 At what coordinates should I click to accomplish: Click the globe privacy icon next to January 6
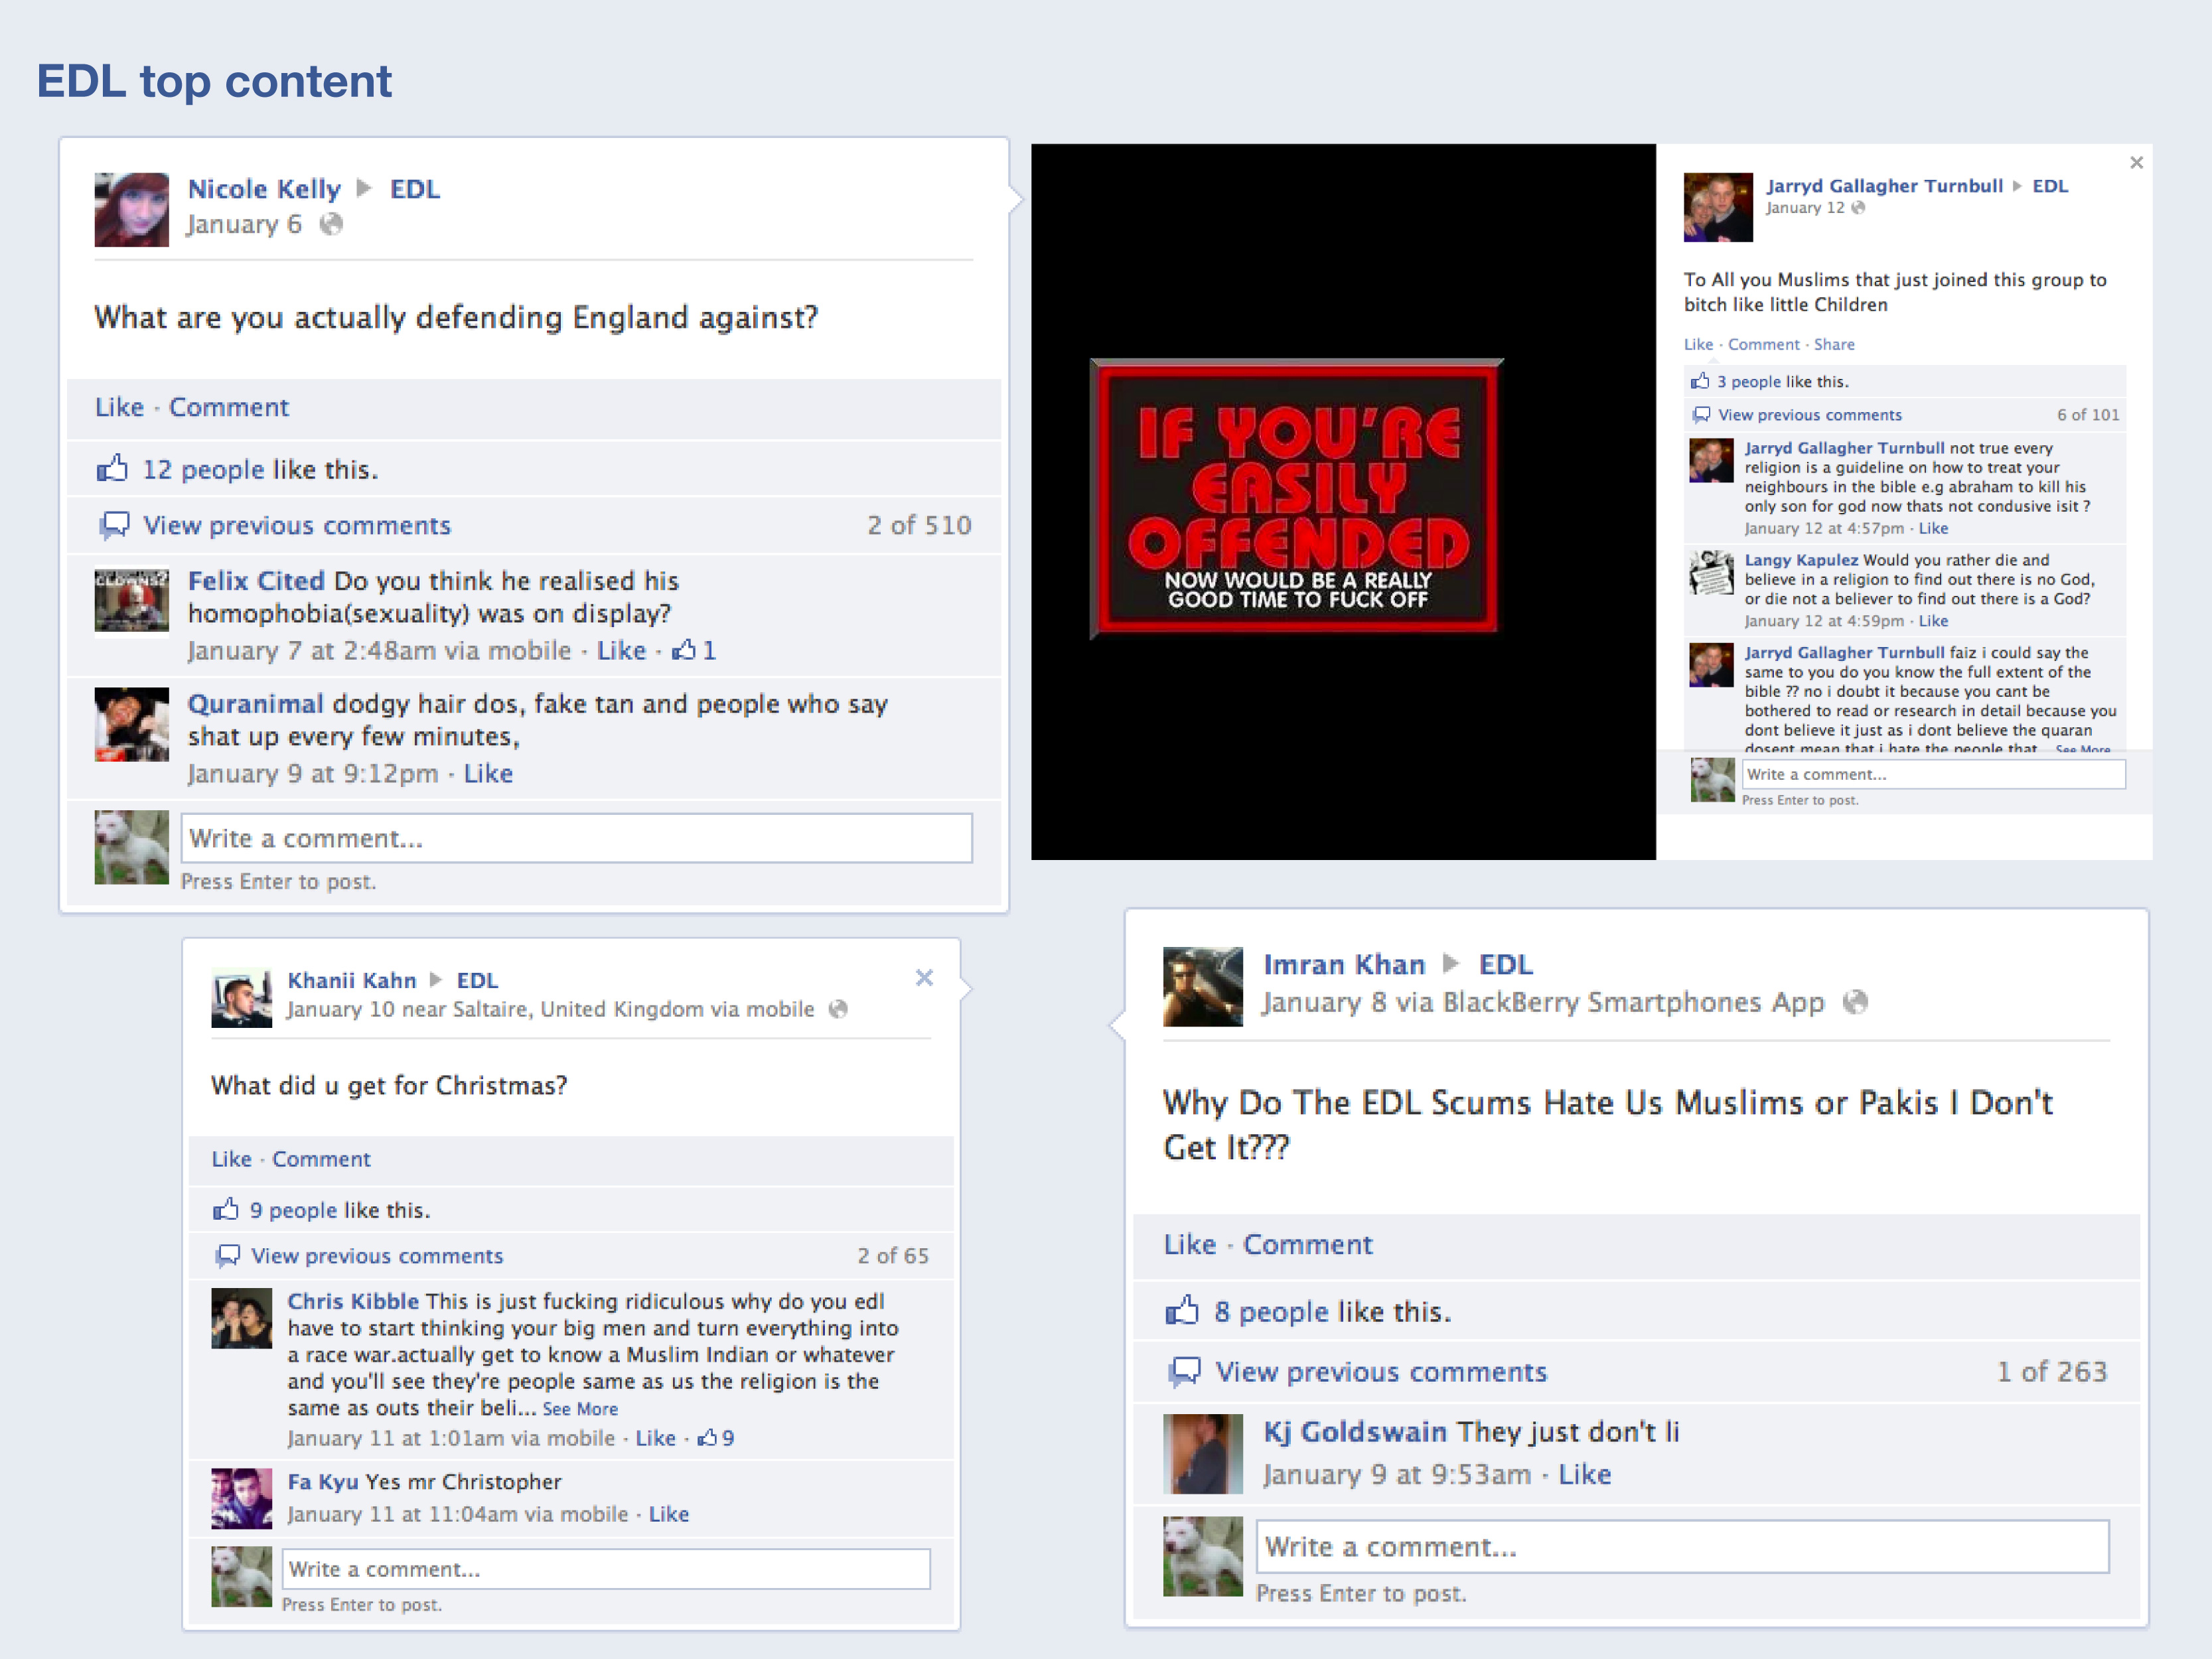(x=331, y=224)
